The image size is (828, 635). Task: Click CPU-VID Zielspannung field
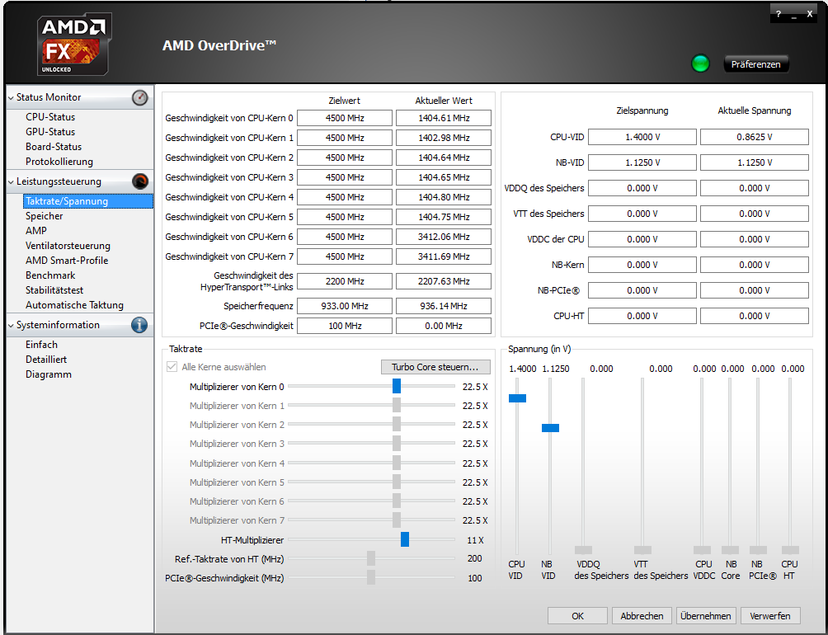click(x=642, y=137)
